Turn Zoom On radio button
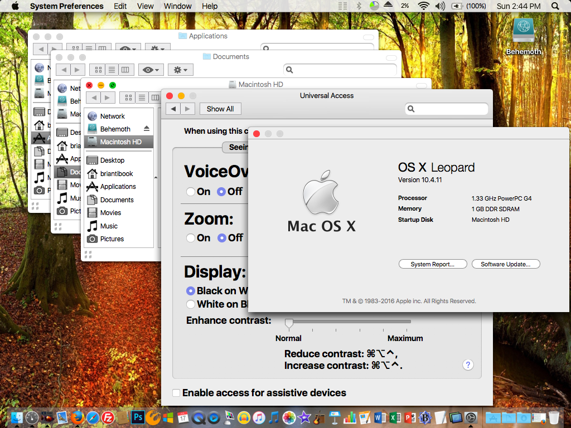 [x=191, y=238]
